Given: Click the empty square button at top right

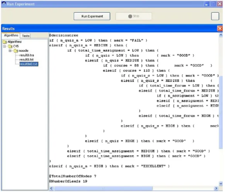Looking at the screenshot, I should [215, 16].
